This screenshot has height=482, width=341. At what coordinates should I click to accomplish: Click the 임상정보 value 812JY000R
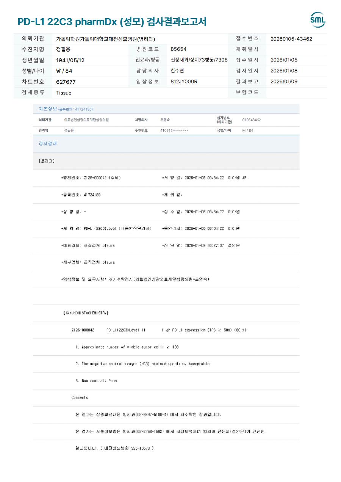pyautogui.click(x=184, y=82)
